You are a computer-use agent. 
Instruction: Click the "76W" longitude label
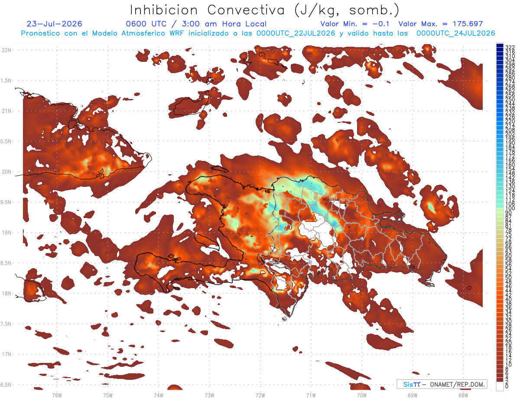[57, 395]
